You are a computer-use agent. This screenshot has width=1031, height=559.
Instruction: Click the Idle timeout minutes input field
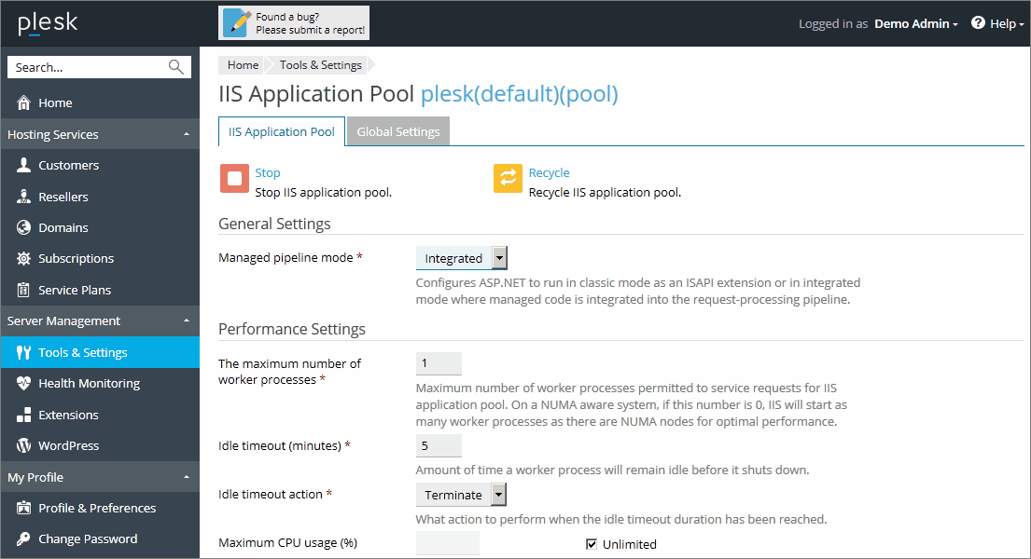click(x=439, y=446)
